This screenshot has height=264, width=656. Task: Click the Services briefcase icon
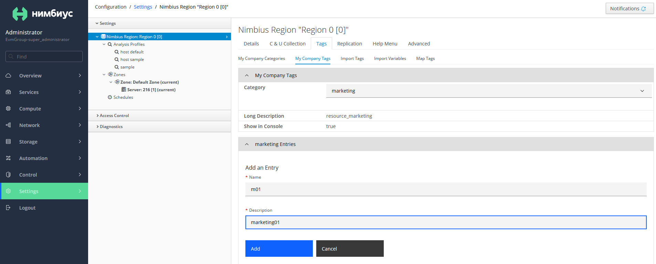pyautogui.click(x=8, y=92)
